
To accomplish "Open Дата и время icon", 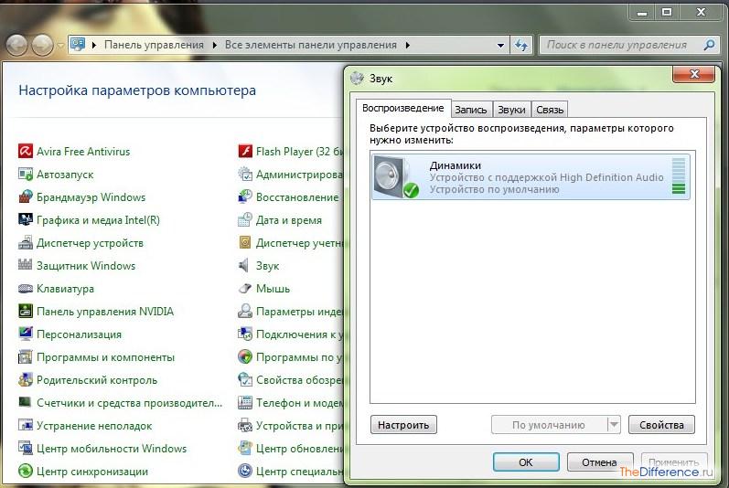I will coord(245,219).
